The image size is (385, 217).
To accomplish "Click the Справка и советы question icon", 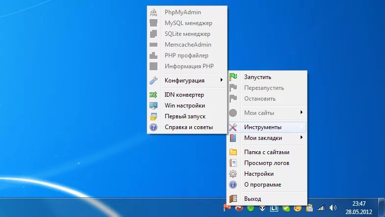I will click(154, 127).
